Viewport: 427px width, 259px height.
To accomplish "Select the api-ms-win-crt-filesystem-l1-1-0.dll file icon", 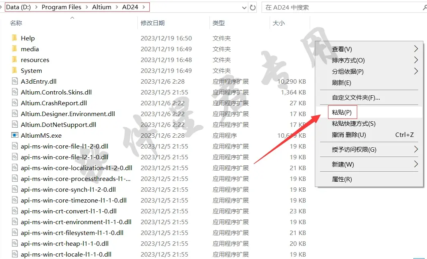I will [x=15, y=233].
